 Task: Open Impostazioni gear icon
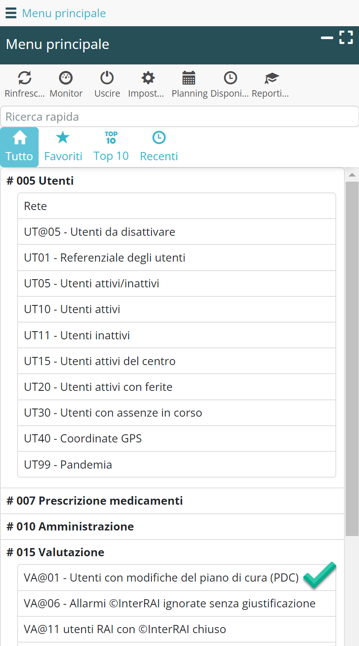[x=148, y=78]
